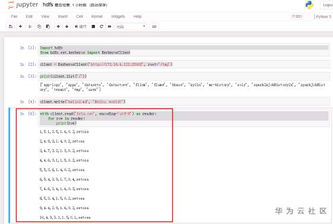The width and height of the screenshot is (333, 224).
Task: Move selected cell up arrow
Action: (58, 27)
